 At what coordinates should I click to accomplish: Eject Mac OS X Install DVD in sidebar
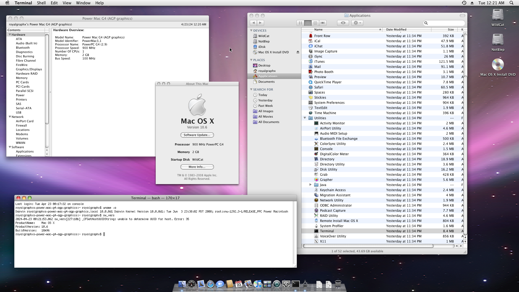coord(298,52)
